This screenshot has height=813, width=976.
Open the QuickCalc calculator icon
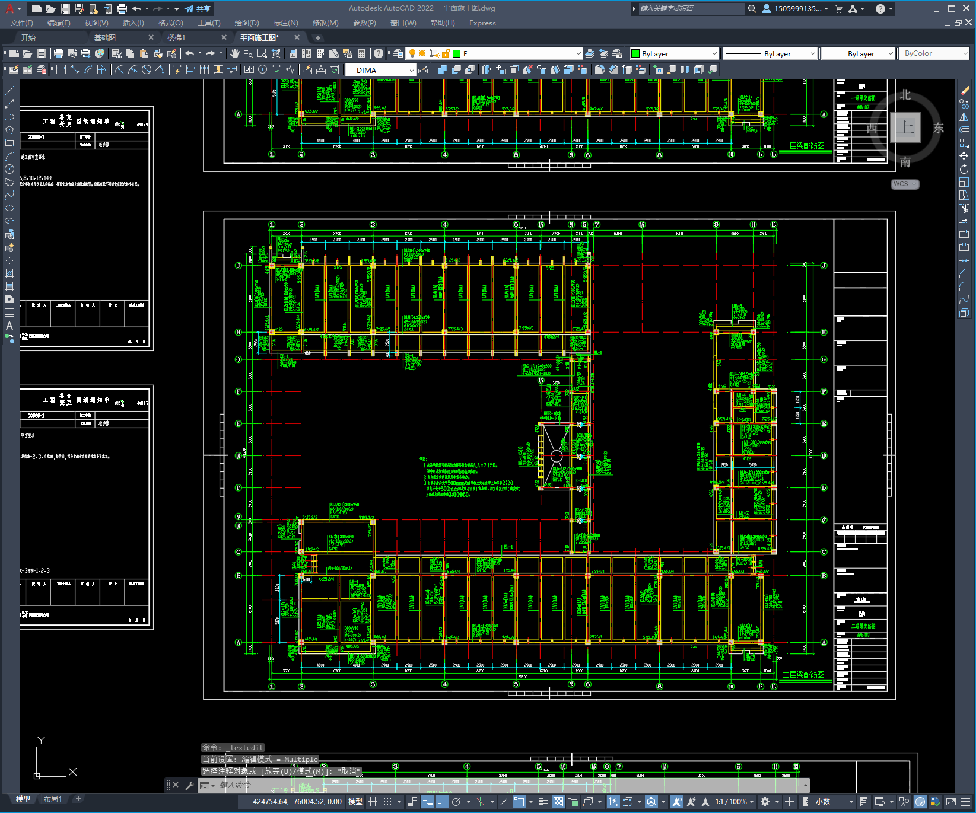pyautogui.click(x=361, y=53)
